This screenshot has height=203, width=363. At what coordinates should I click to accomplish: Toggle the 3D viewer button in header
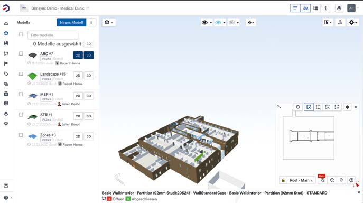[x=305, y=8]
